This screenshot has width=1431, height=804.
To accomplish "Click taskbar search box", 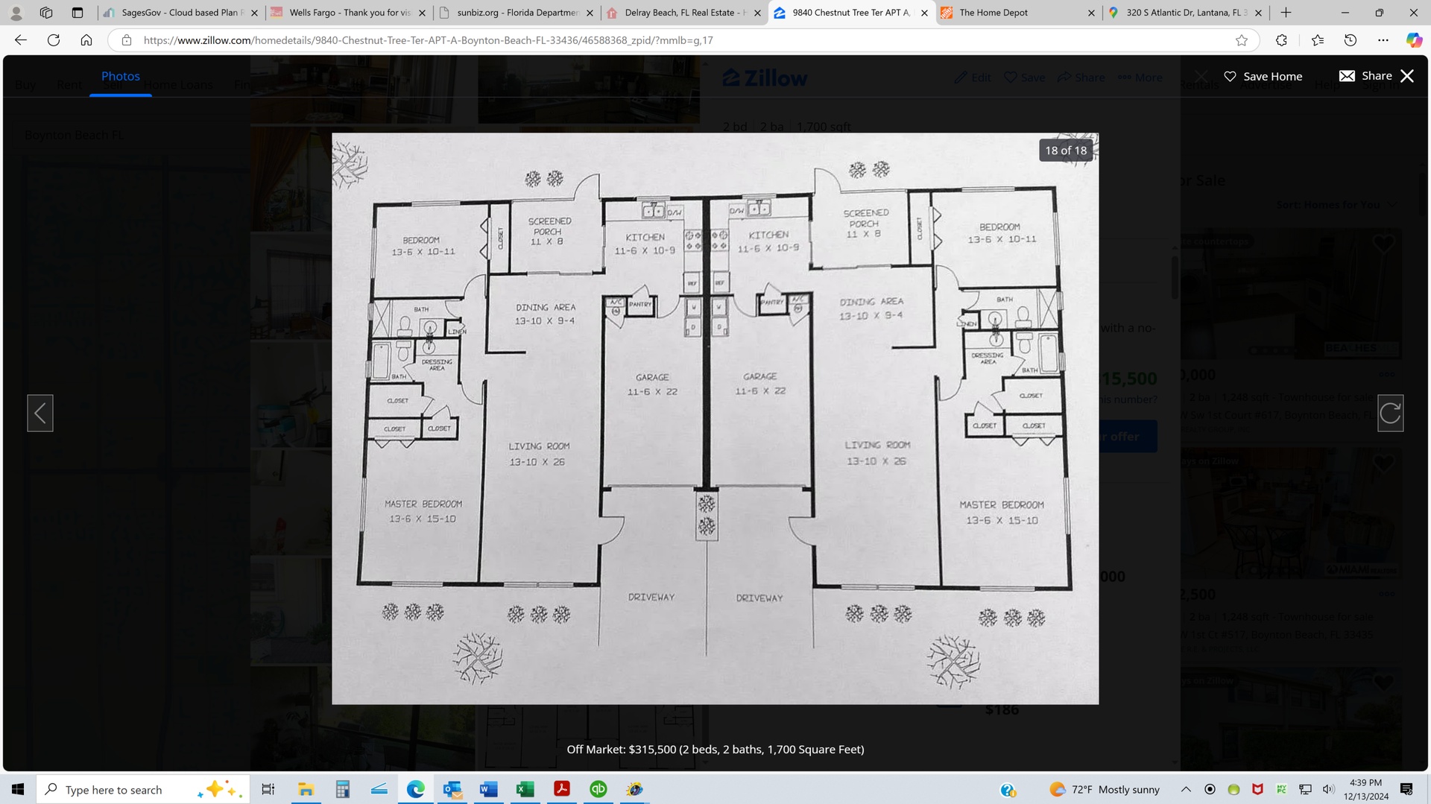I will [x=142, y=789].
